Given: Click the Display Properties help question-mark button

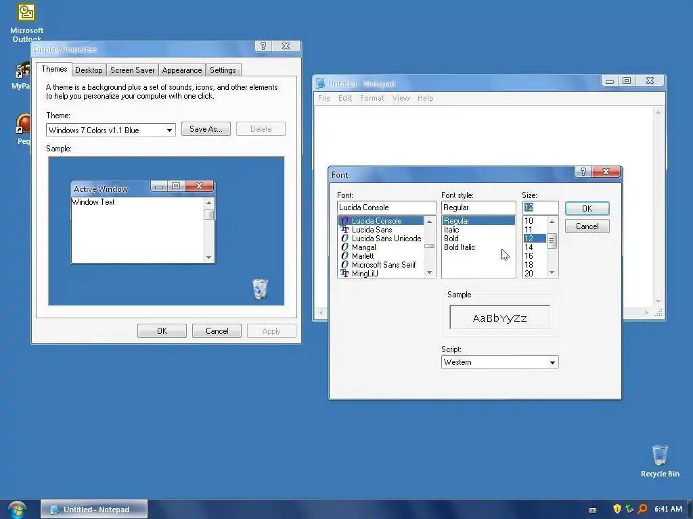Looking at the screenshot, I should (x=263, y=46).
